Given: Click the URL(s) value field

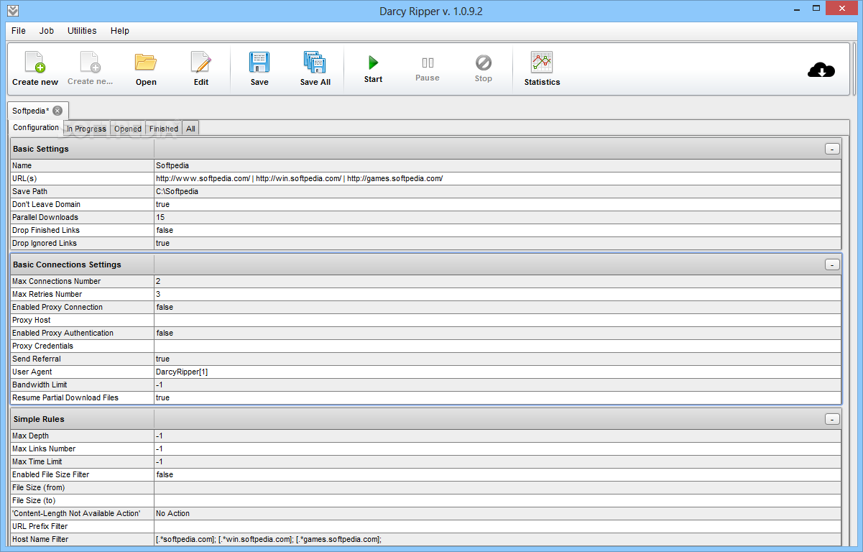Looking at the screenshot, I should [497, 178].
